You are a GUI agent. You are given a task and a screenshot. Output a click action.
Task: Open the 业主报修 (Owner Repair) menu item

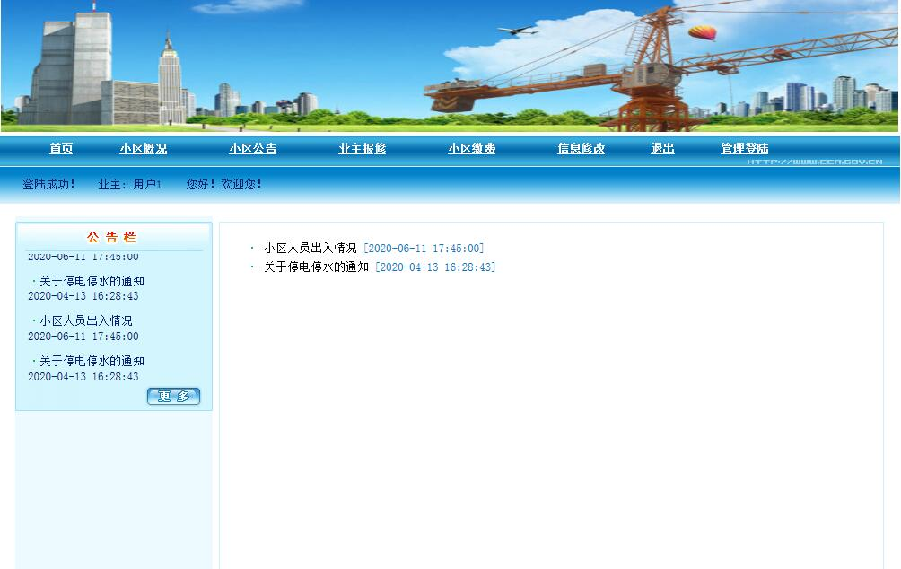[x=363, y=149]
